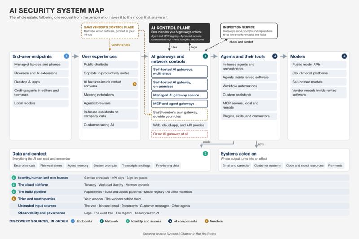Click 'Workflow automations' item
This screenshot has height=239, width=359.
pyautogui.click(x=249, y=86)
